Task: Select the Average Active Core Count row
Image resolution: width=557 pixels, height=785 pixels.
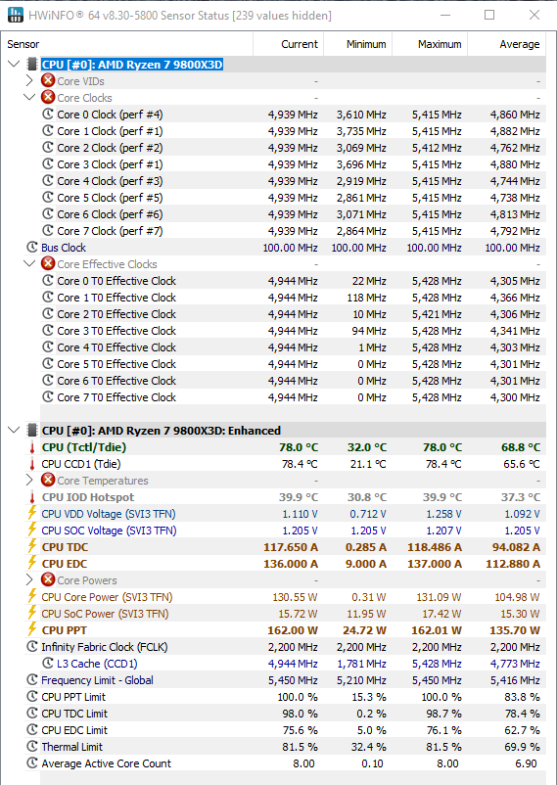Action: 286,762
